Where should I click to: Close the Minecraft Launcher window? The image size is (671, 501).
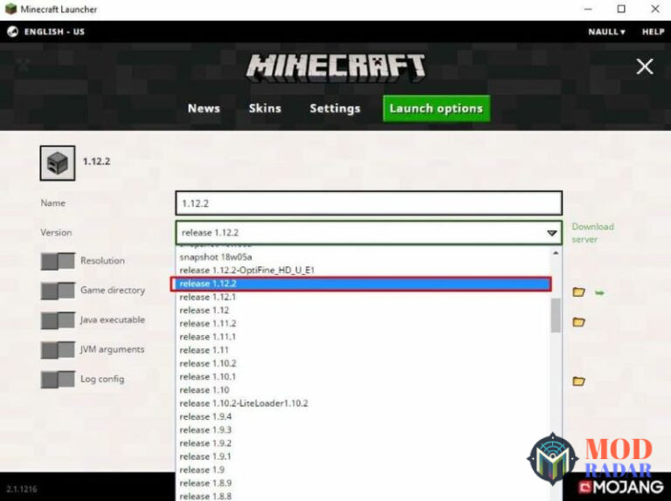click(654, 9)
